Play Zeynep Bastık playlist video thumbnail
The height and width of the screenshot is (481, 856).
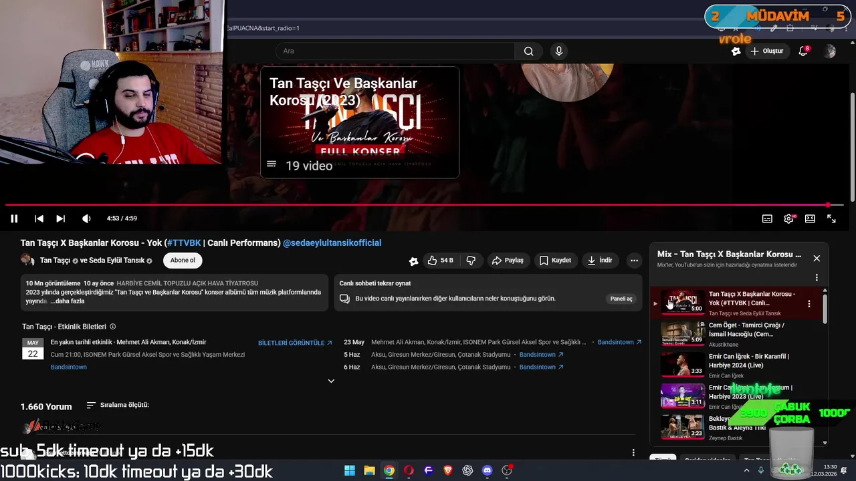pos(683,427)
